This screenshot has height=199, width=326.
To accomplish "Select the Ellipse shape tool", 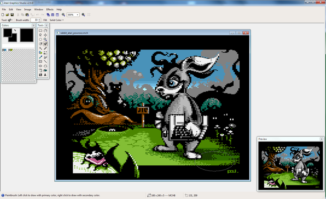I will click(x=41, y=66).
